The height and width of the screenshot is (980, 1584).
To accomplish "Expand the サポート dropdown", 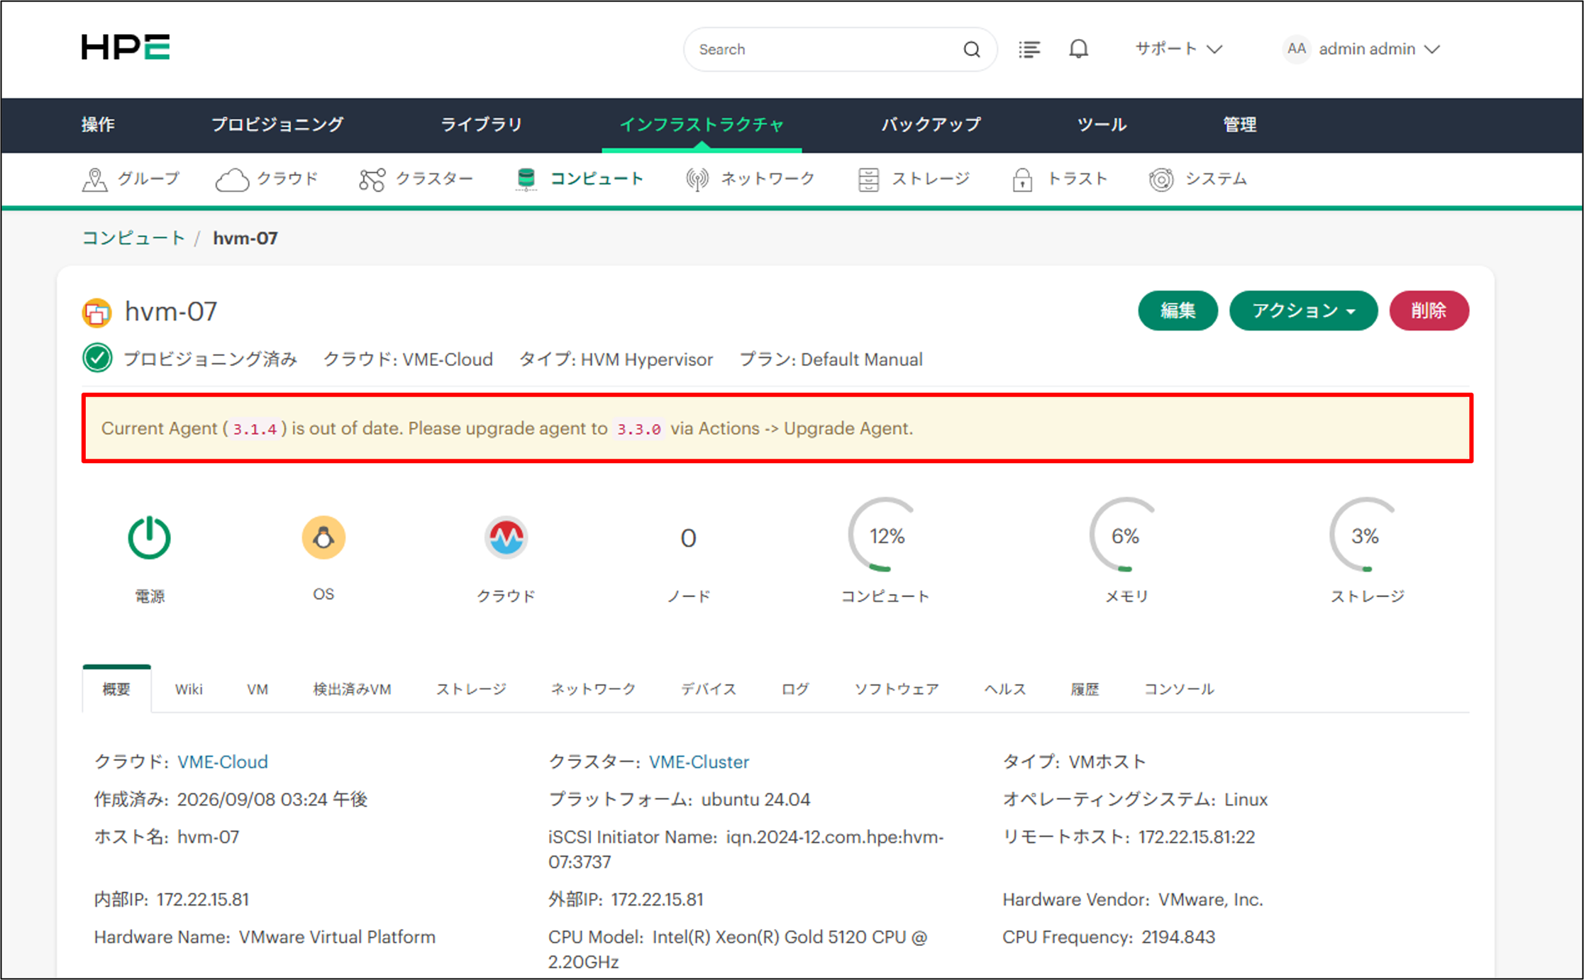I will pos(1179,49).
